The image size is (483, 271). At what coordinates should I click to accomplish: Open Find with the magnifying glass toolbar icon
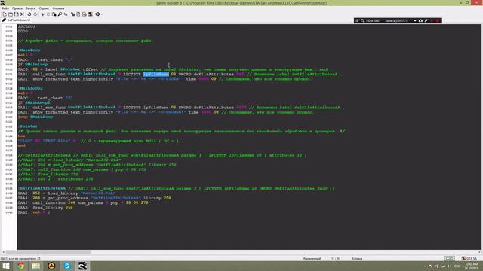click(60, 14)
